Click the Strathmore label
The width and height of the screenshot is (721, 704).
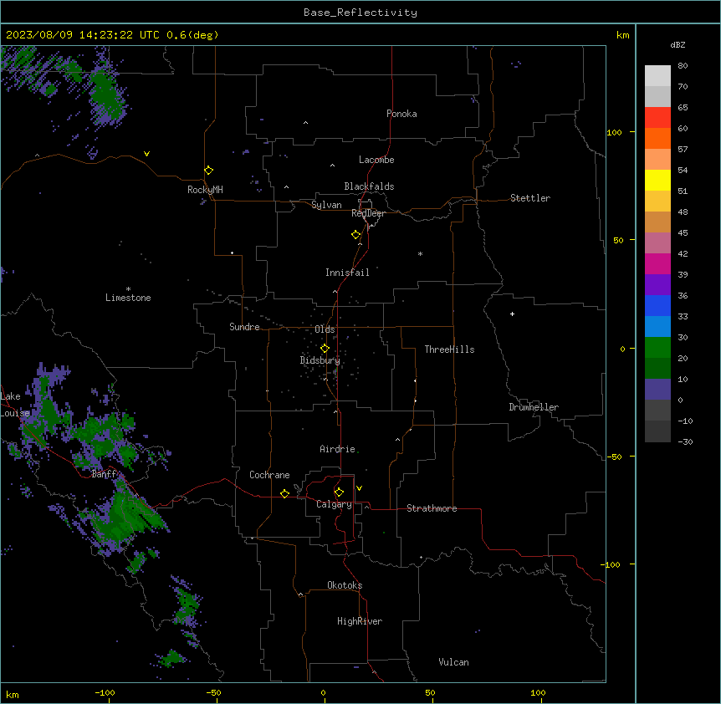click(x=432, y=508)
